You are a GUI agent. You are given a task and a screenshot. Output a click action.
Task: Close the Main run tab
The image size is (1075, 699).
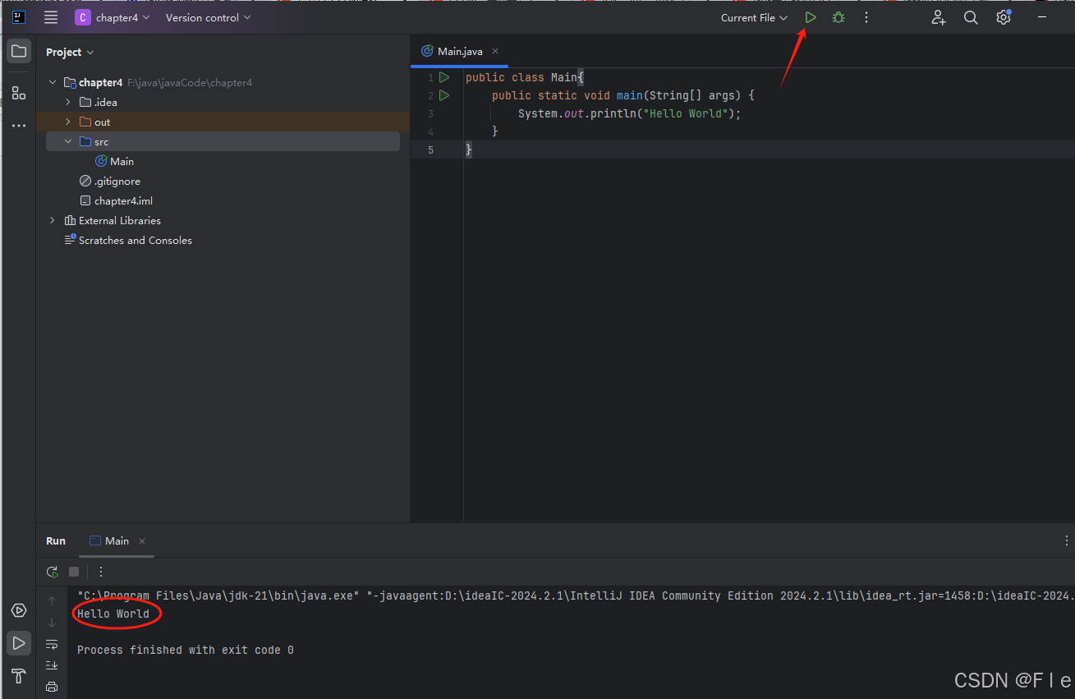(x=142, y=540)
